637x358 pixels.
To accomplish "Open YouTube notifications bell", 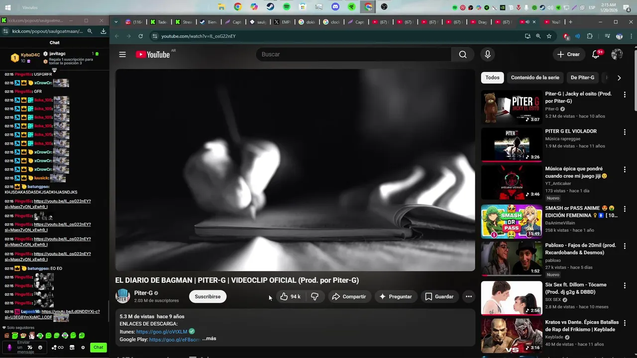I will (x=596, y=55).
